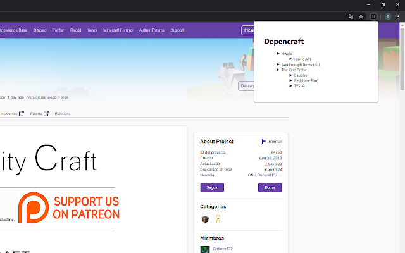Click the Patreon logo image
Viewport: 405px width, 253px height.
tap(34, 207)
